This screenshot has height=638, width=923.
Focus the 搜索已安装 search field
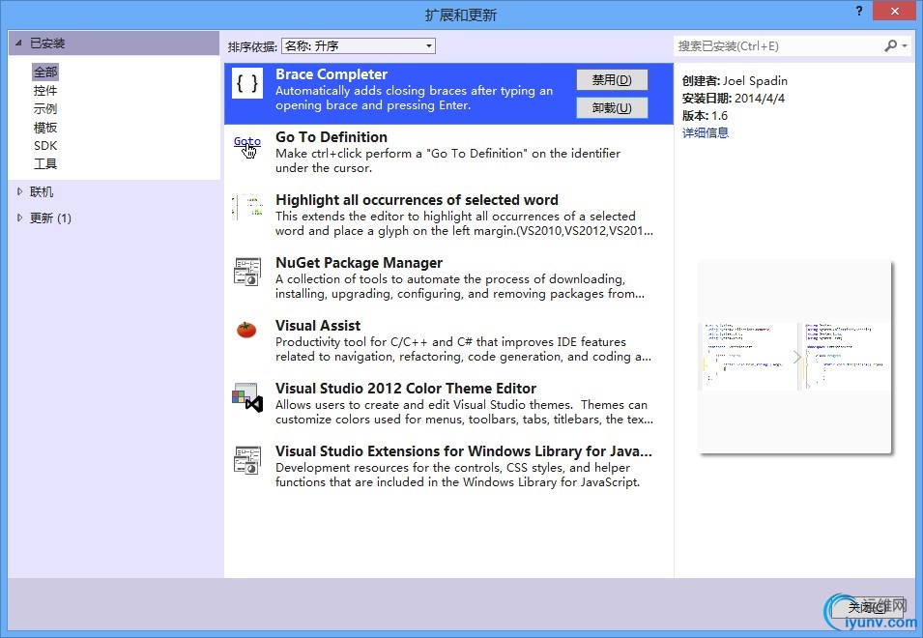coord(778,45)
